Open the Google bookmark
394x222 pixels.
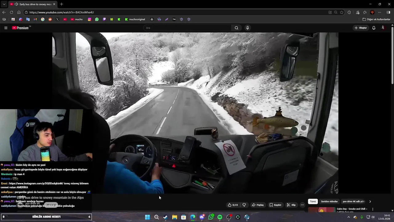click(42, 19)
